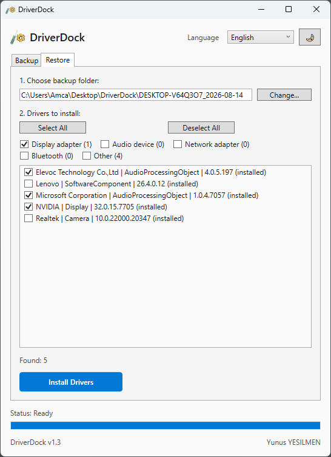Check the Lenovo SoftwareComponent driver
The width and height of the screenshot is (331, 457).
(28, 184)
